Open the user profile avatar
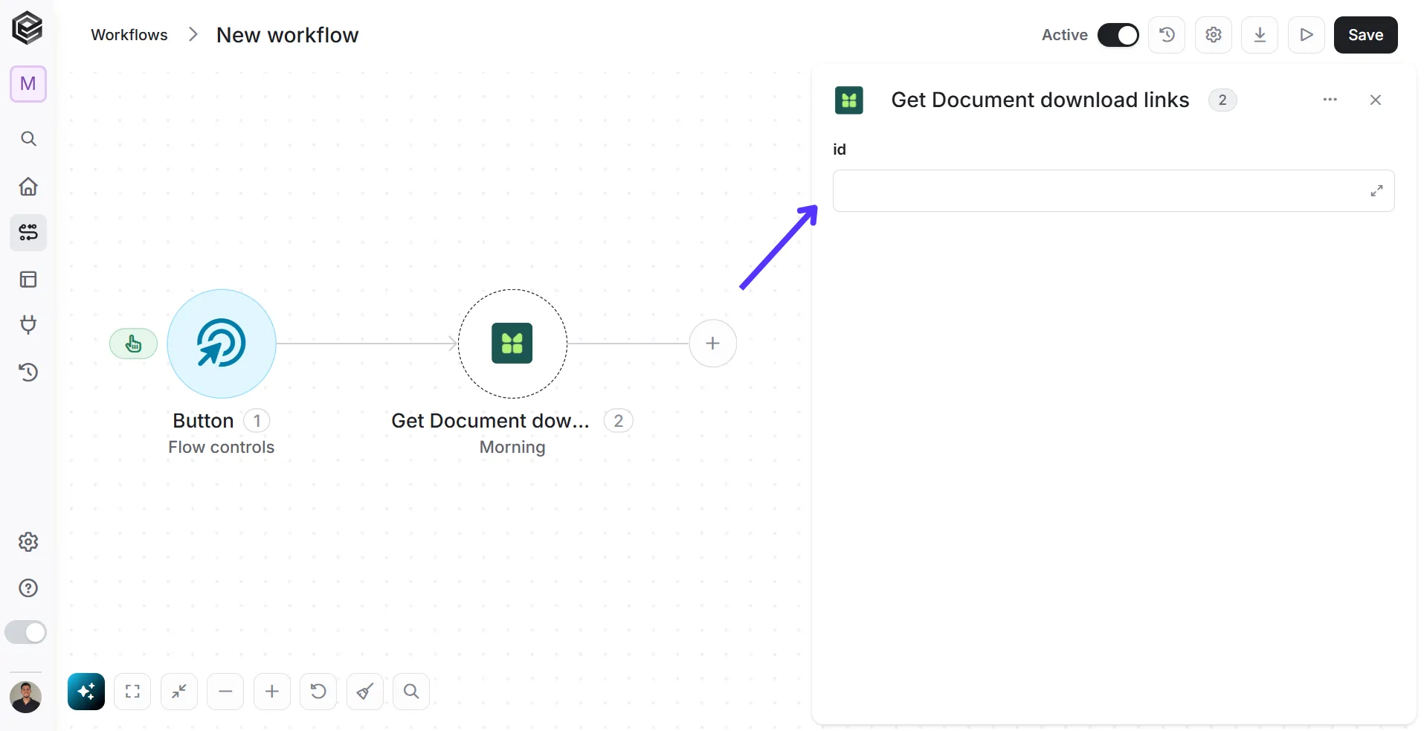The image size is (1424, 731). pos(26,697)
